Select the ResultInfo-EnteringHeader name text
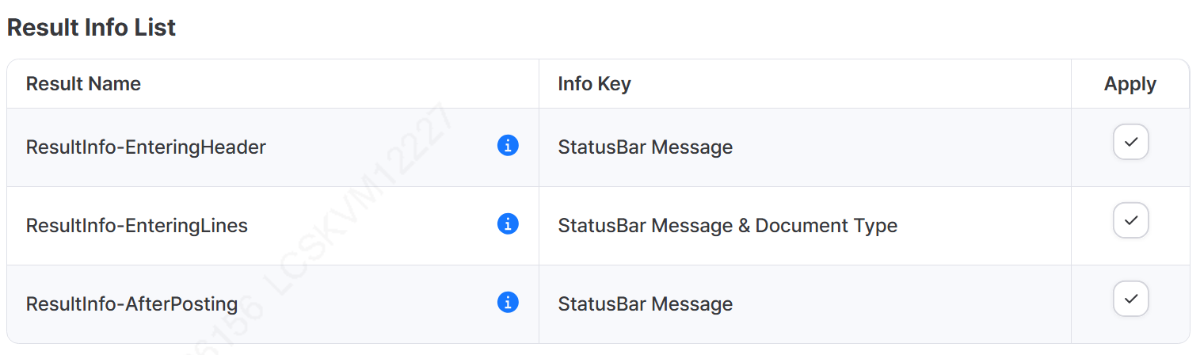This screenshot has height=355, width=1200. (146, 147)
